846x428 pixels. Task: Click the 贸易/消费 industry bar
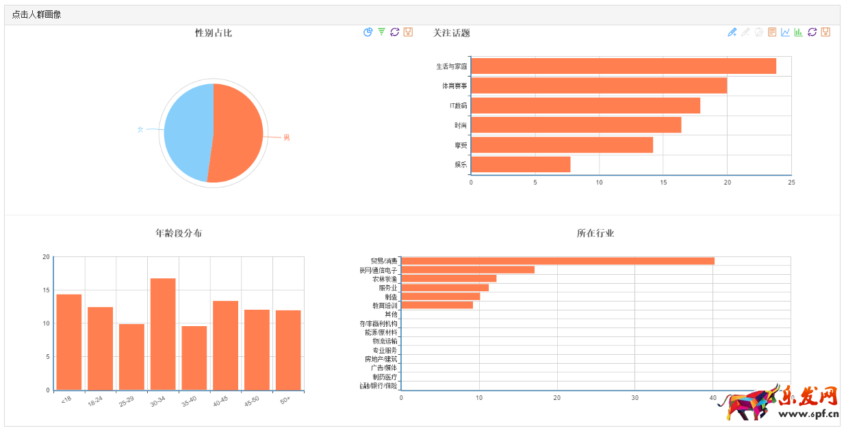tap(557, 260)
